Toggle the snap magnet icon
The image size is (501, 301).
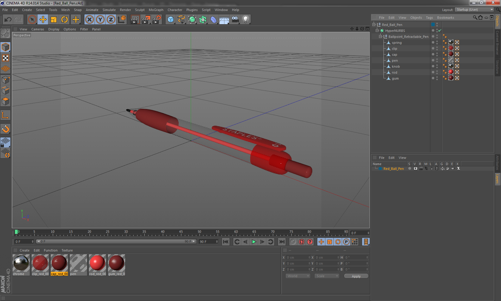click(x=5, y=129)
